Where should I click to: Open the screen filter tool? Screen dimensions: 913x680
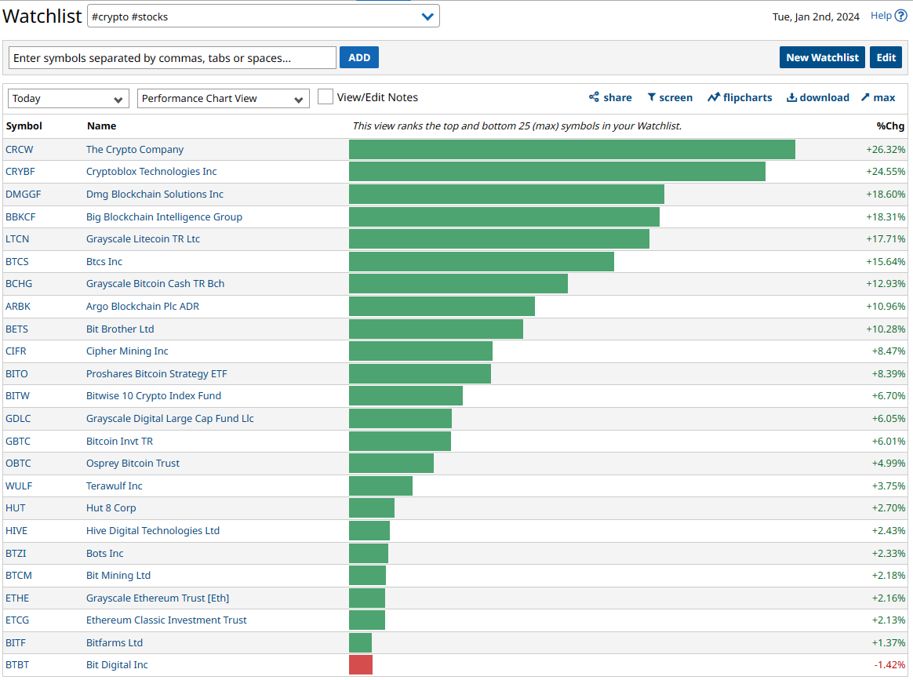pyautogui.click(x=670, y=97)
